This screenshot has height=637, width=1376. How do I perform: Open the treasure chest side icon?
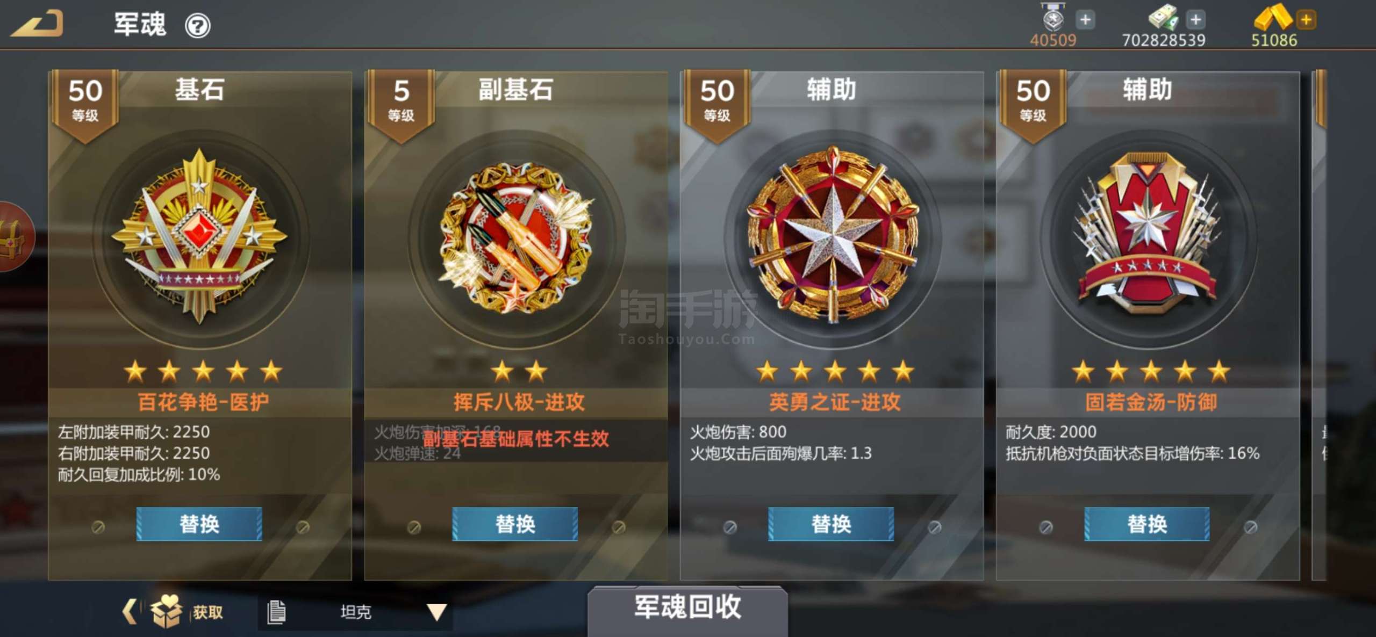pyautogui.click(x=15, y=236)
